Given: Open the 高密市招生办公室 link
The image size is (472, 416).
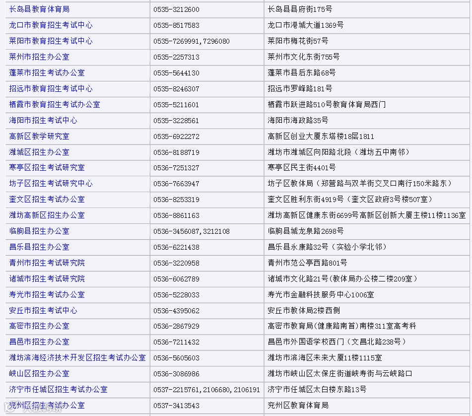Looking at the screenshot, I should click(39, 326).
